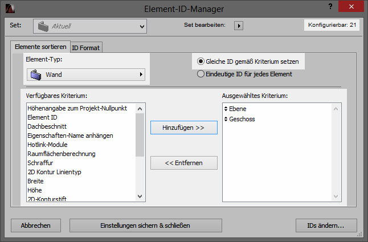Viewport: 368px width, 242px height.
Task: Select Raumflächenberechnung in available criteria list
Action: point(62,154)
